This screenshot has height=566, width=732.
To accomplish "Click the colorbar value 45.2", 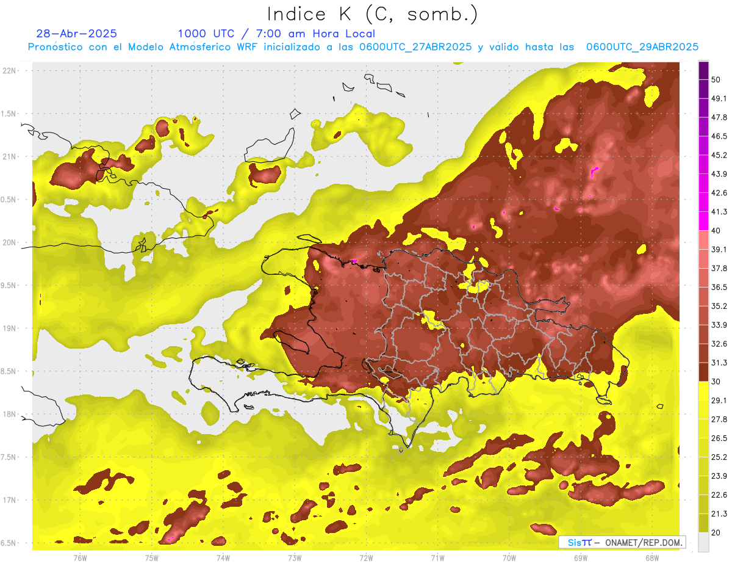I will (x=719, y=155).
